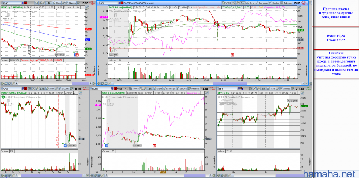The height and width of the screenshot is (178, 359).
Task: Click drawing pencil icon in SPY chart
Action: pyautogui.click(x=278, y=89)
